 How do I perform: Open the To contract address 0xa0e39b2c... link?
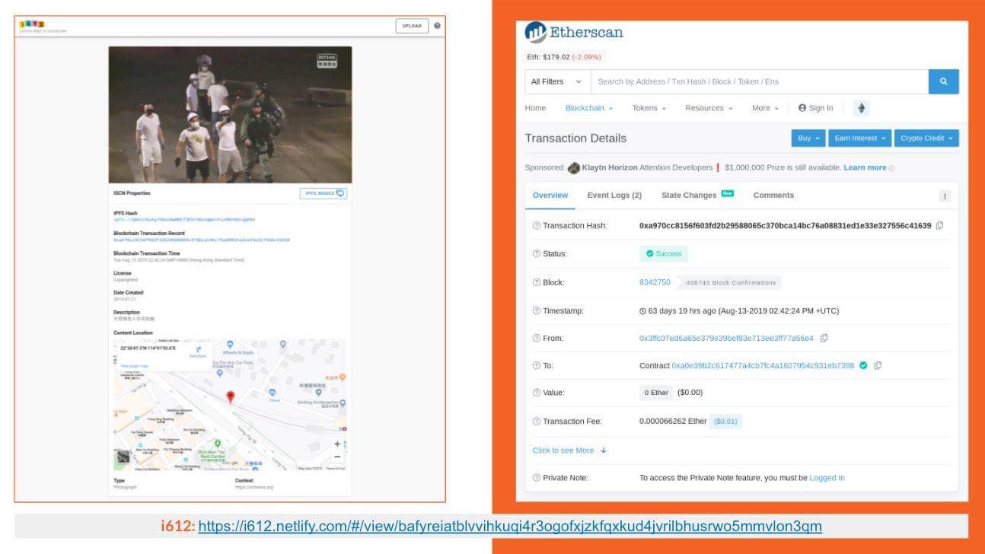click(x=763, y=365)
